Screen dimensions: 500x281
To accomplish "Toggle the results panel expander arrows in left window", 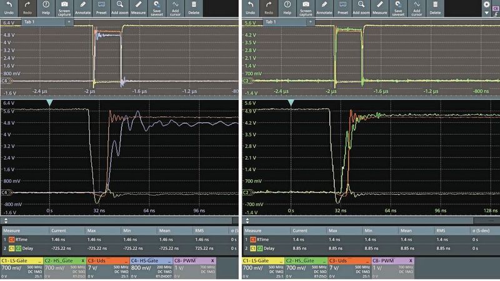I will [x=6, y=220].
